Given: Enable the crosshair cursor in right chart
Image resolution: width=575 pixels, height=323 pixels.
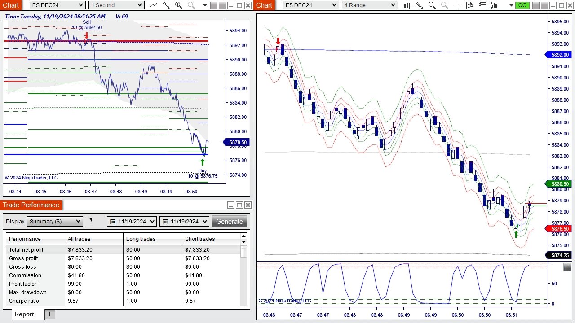Looking at the screenshot, I should tap(457, 5).
